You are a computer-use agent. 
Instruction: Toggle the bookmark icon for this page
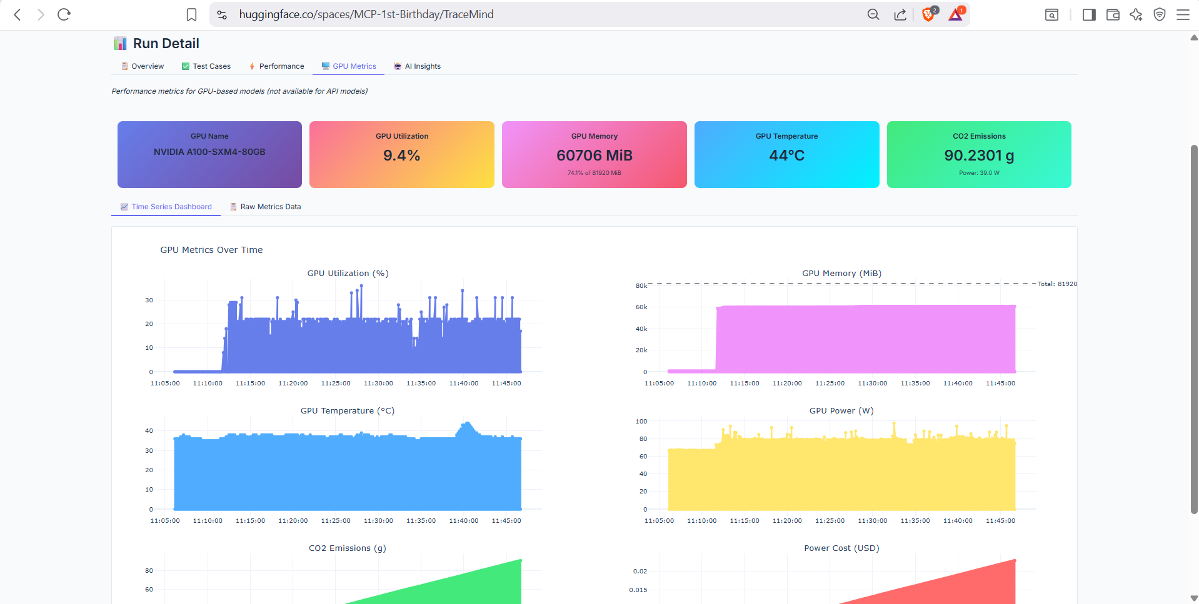[x=191, y=14]
